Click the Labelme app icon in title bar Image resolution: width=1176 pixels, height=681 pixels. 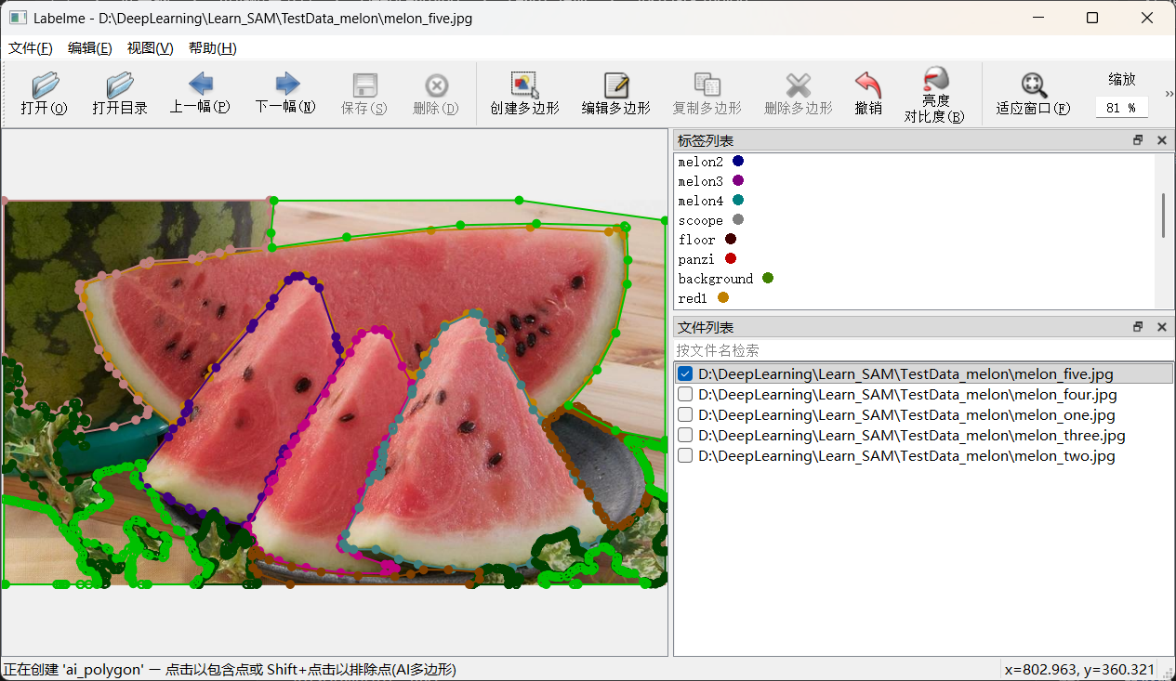point(18,18)
